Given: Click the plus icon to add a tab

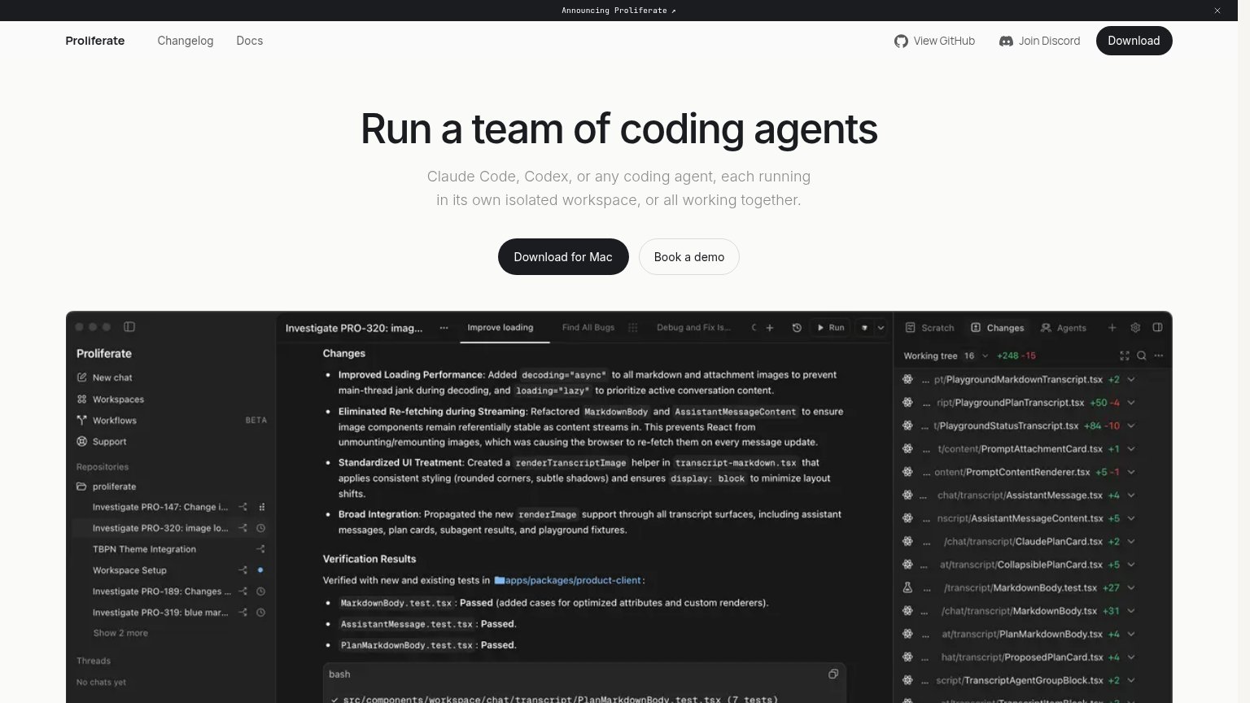Looking at the screenshot, I should (769, 328).
